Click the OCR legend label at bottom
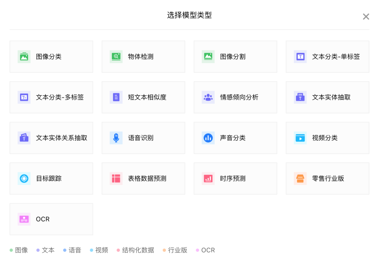Screen dimensions: 380x263 [x=208, y=250]
